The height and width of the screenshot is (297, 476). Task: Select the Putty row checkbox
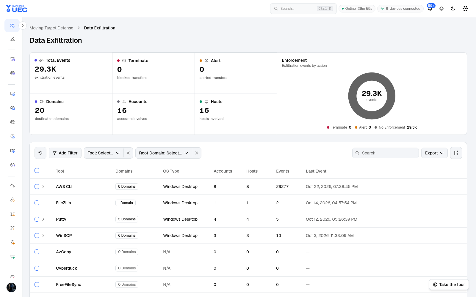pos(37,219)
